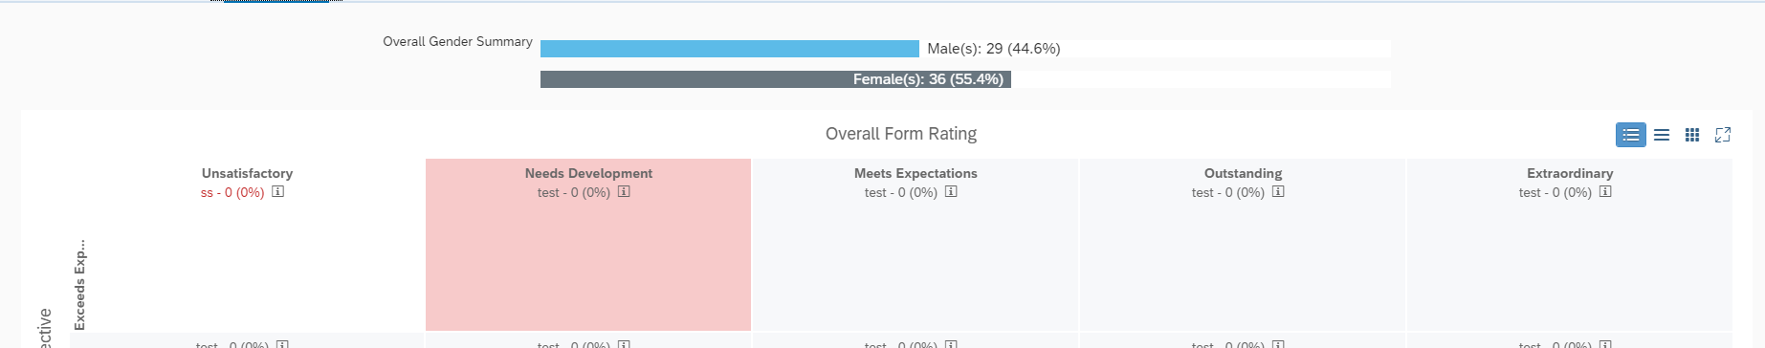Switch to the grid matrix view icon
The width and height of the screenshot is (1765, 348).
pyautogui.click(x=1692, y=135)
